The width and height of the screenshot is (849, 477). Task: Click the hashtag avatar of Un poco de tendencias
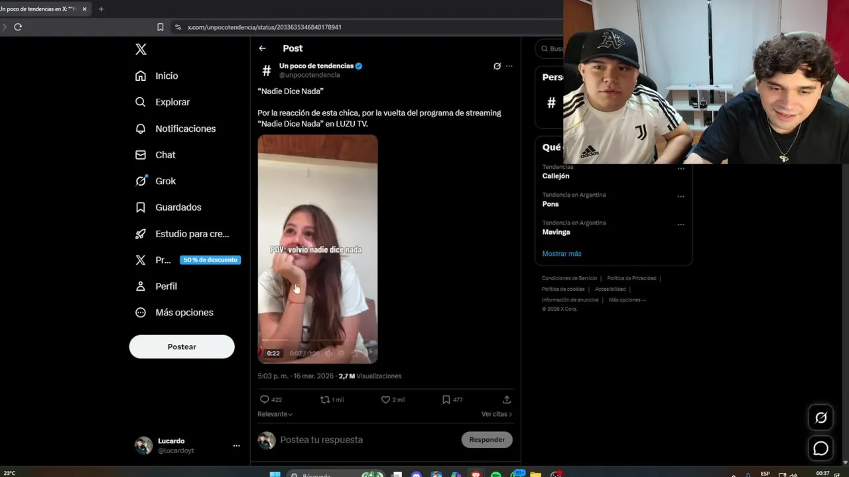coord(267,70)
